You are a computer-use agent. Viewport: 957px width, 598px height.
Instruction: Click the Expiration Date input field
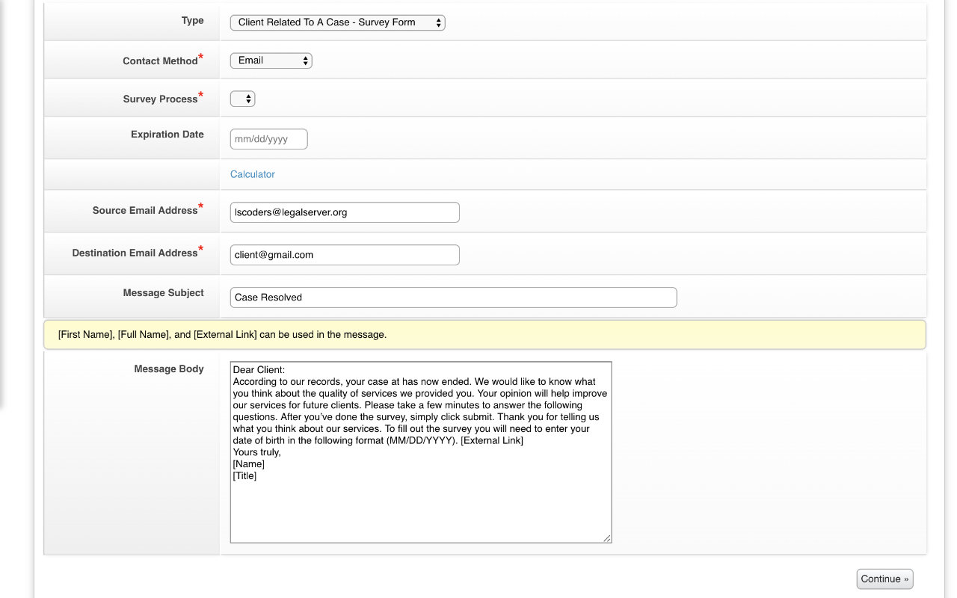click(x=269, y=139)
